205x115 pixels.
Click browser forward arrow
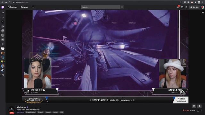[x=6, y=2]
